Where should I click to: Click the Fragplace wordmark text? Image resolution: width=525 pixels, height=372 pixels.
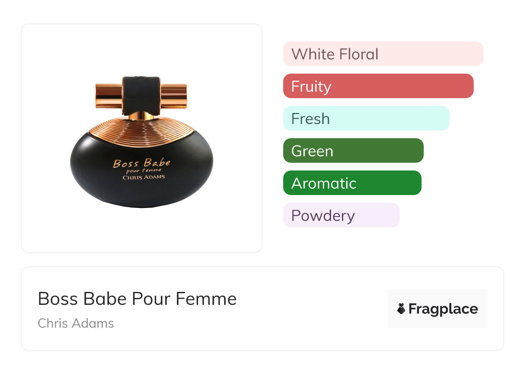443,309
